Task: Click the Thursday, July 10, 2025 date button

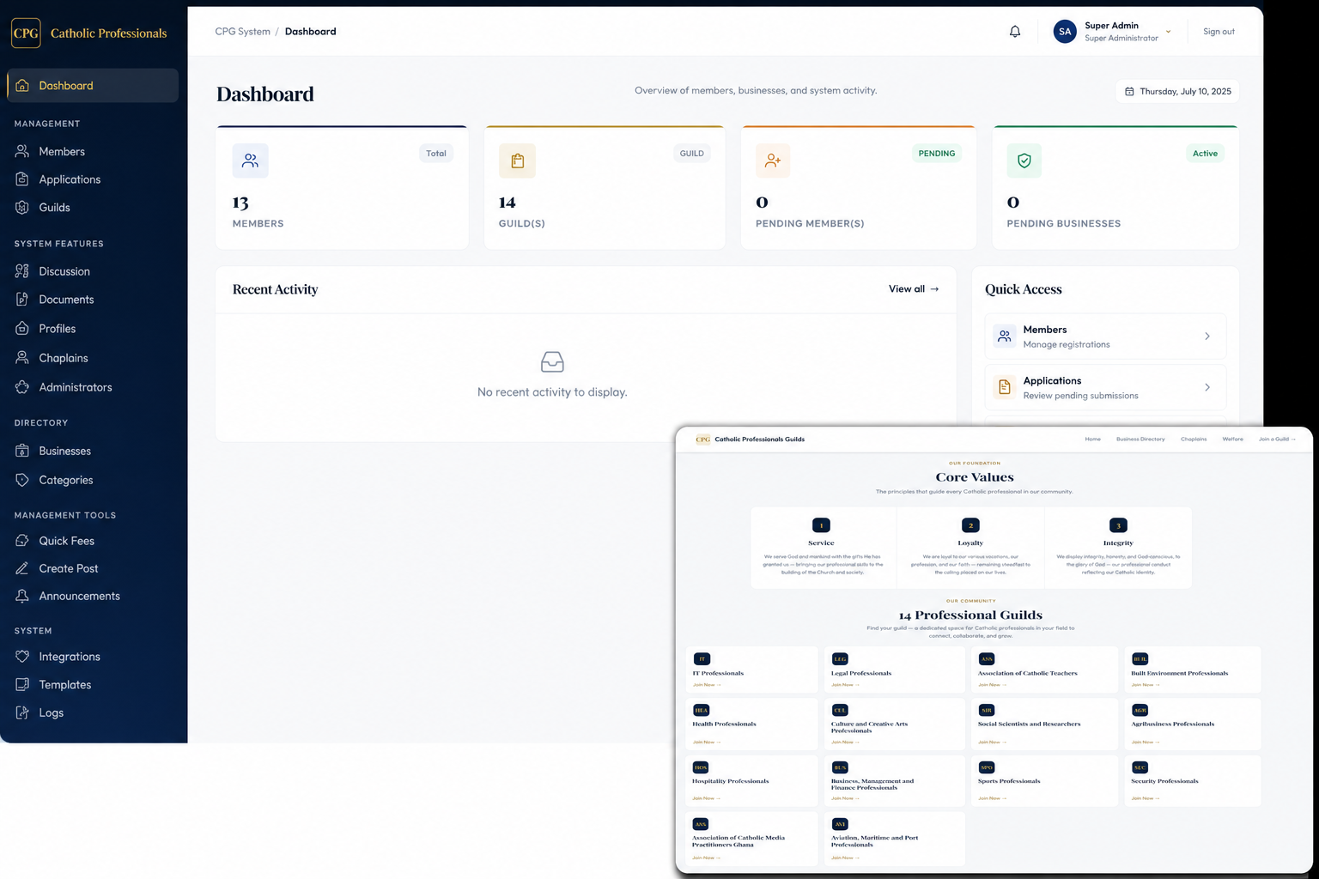Action: (1177, 91)
